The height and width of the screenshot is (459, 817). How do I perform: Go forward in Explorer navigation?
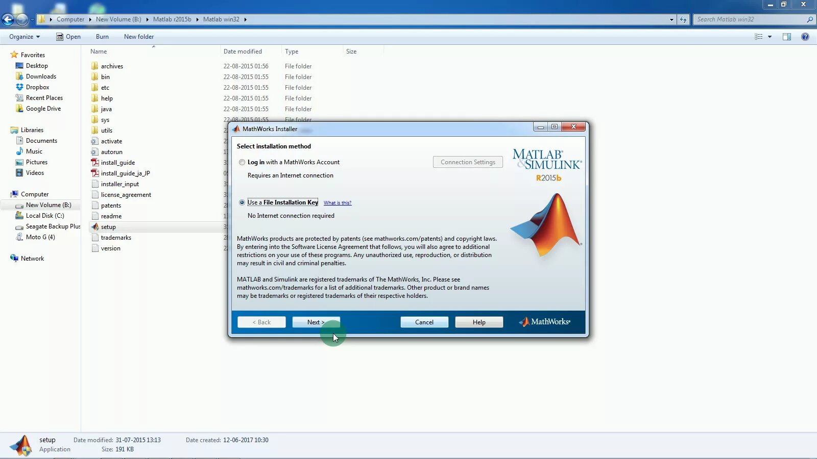pyautogui.click(x=22, y=19)
